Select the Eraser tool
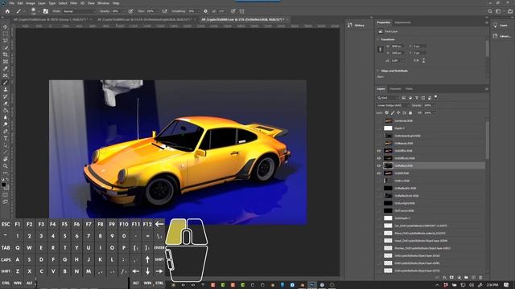Viewport: 515px width, 289px height. [6, 104]
